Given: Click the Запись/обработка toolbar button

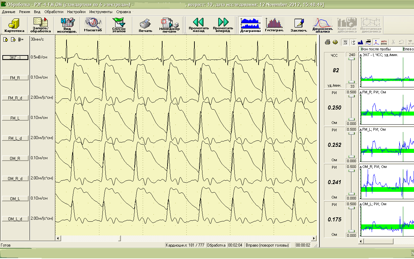Looking at the screenshot, I should (40, 25).
